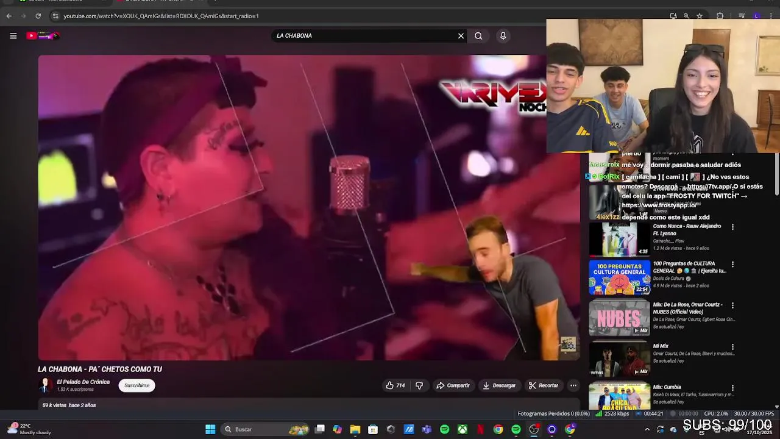Like the video with 714 likes

click(x=395, y=385)
